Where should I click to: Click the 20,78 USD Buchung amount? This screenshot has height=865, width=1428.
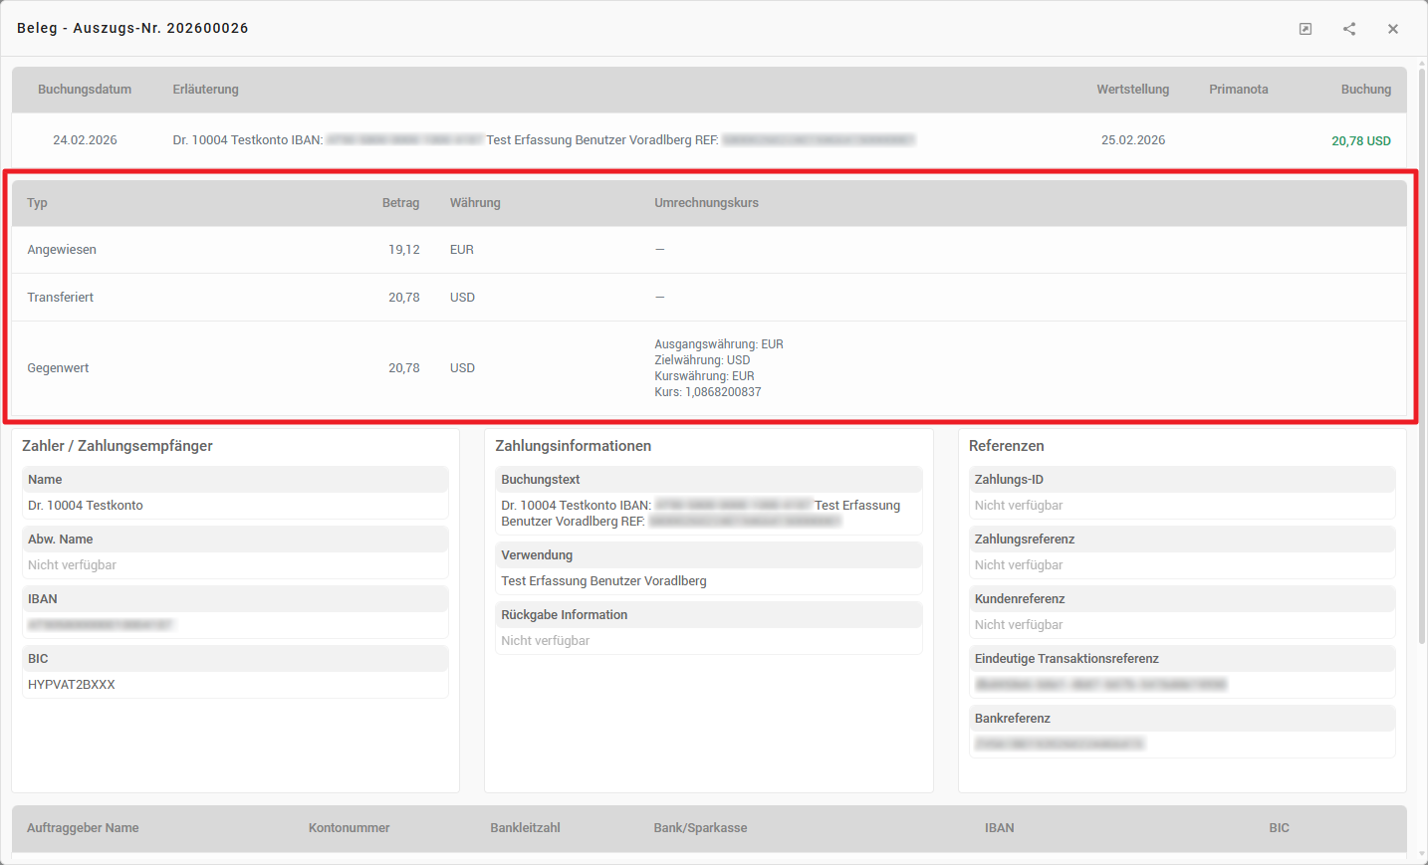coord(1360,141)
